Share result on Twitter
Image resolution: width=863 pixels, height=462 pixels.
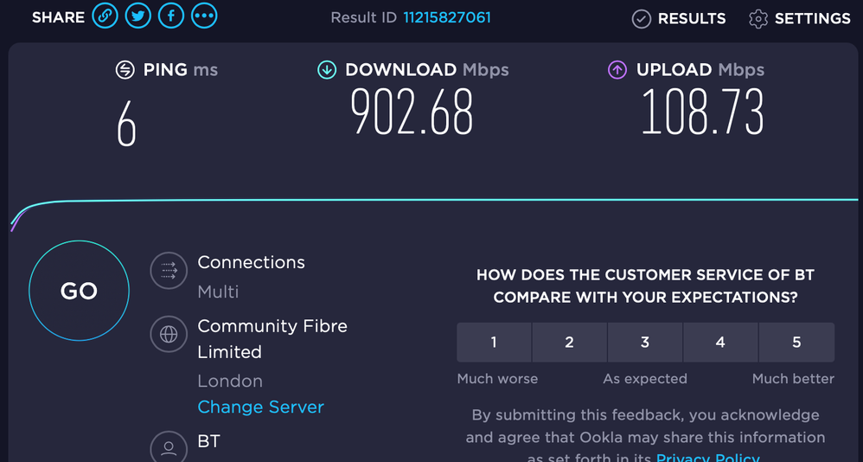(137, 16)
